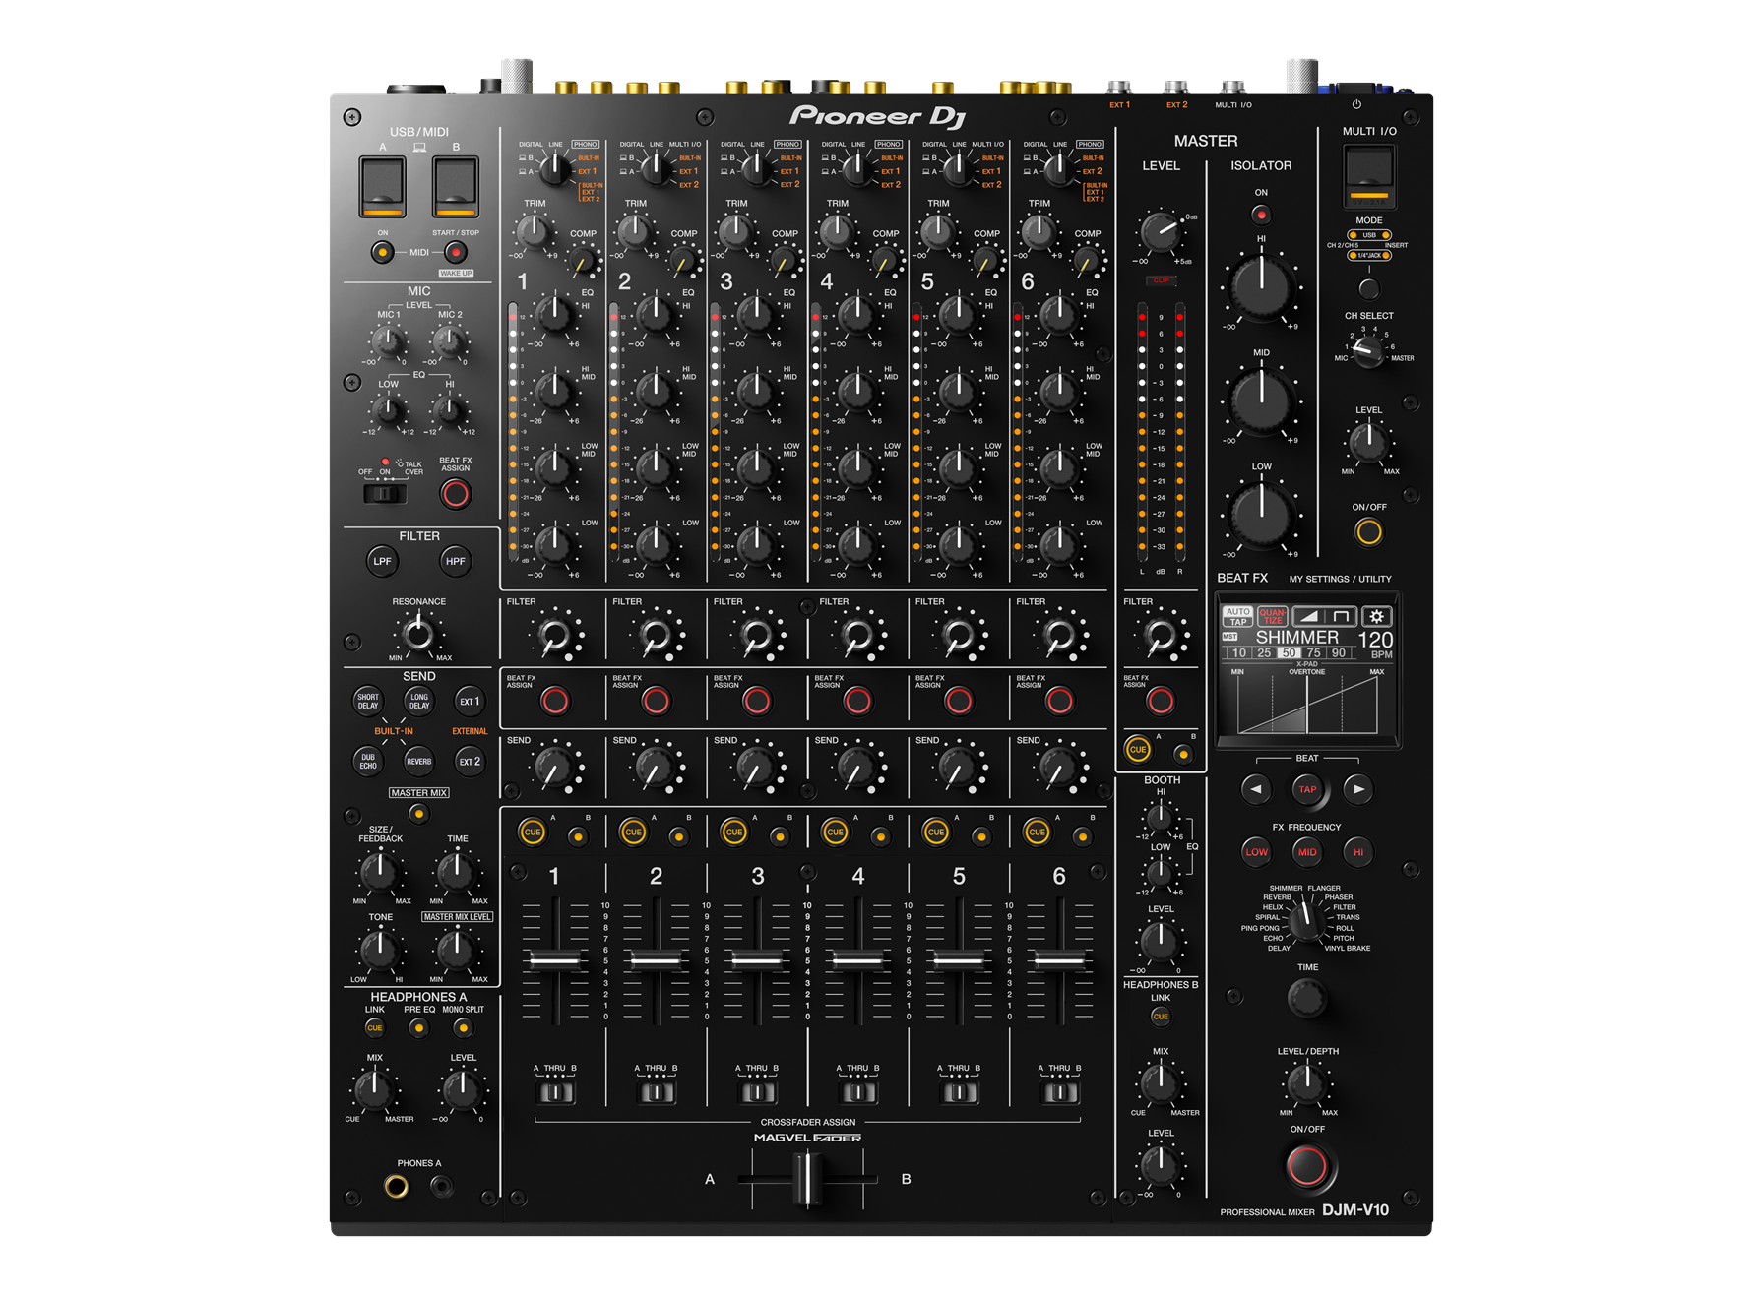Tap the USB A port select button

pos(383,186)
